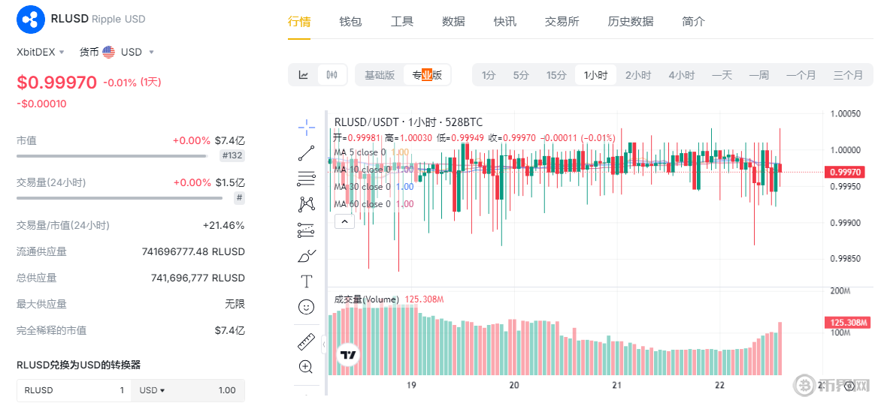
Task: Click the 市值 progress bar
Action: click(111, 156)
